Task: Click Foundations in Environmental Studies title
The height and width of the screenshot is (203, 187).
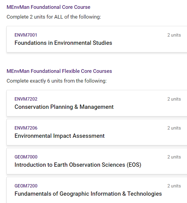Action: coord(63,43)
